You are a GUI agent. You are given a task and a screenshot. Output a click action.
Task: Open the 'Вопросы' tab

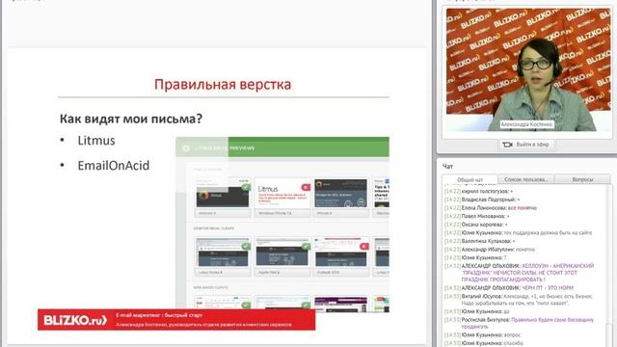pos(582,179)
